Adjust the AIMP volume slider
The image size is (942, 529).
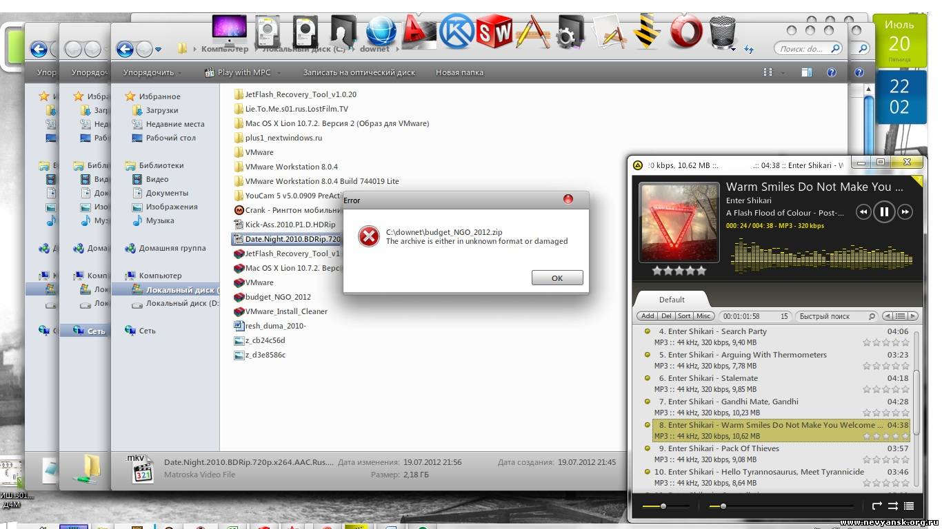click(665, 506)
